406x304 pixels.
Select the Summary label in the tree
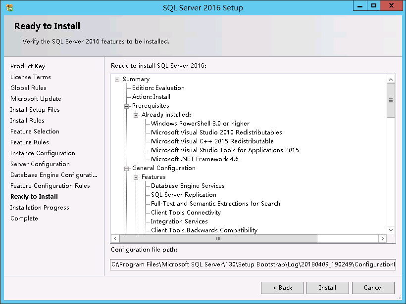pos(136,79)
